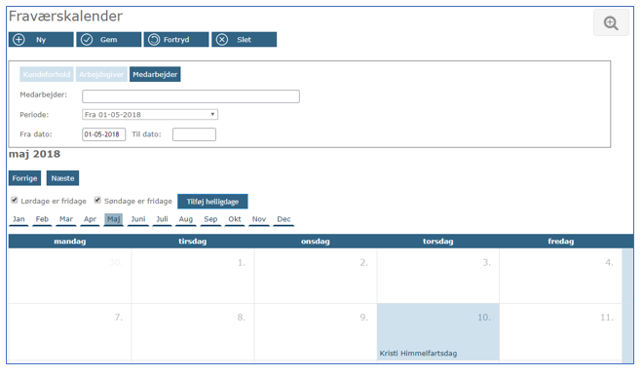The width and height of the screenshot is (643, 377).
Task: Select the Juli month tab
Action: (162, 219)
